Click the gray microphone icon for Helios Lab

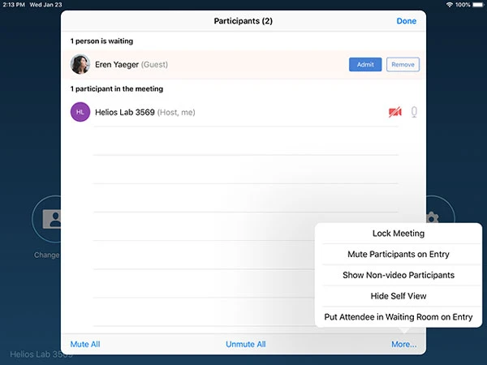click(x=415, y=112)
